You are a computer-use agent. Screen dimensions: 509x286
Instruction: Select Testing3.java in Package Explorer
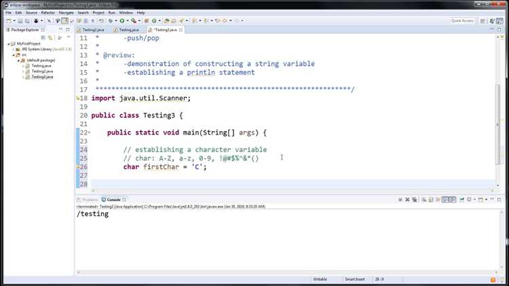pyautogui.click(x=41, y=77)
